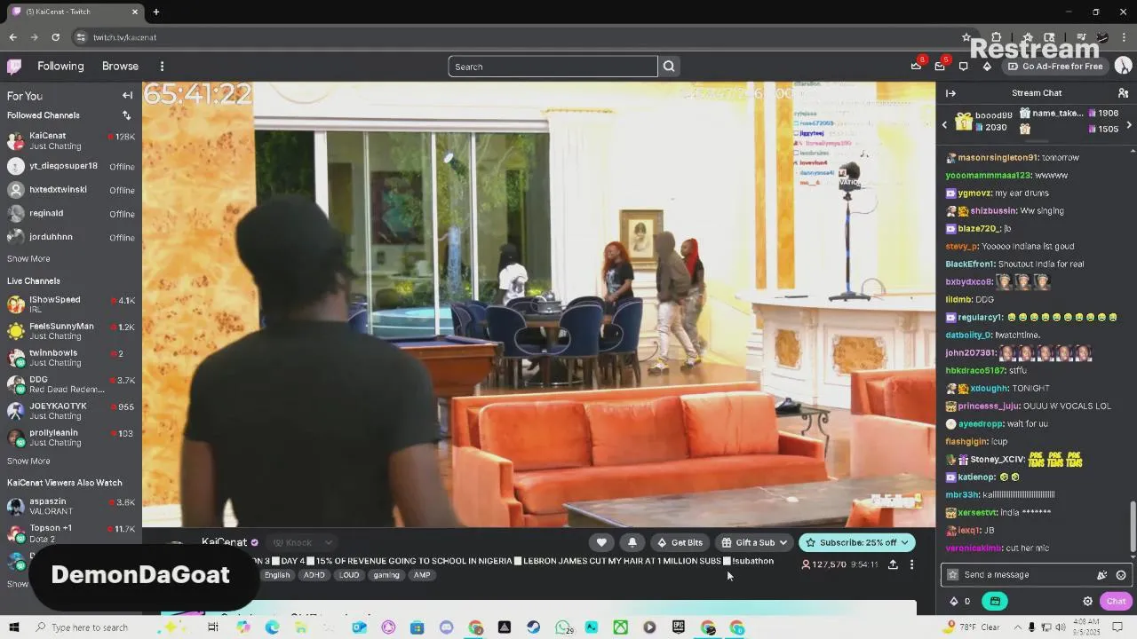
Task: Expand Show More under Live Channels
Action: tap(28, 461)
